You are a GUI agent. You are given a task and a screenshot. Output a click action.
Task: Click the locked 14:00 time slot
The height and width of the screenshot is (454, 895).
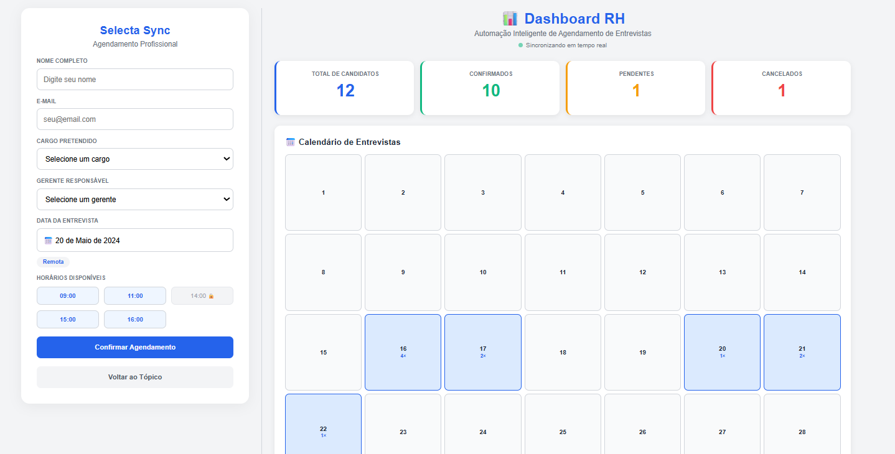coord(202,296)
